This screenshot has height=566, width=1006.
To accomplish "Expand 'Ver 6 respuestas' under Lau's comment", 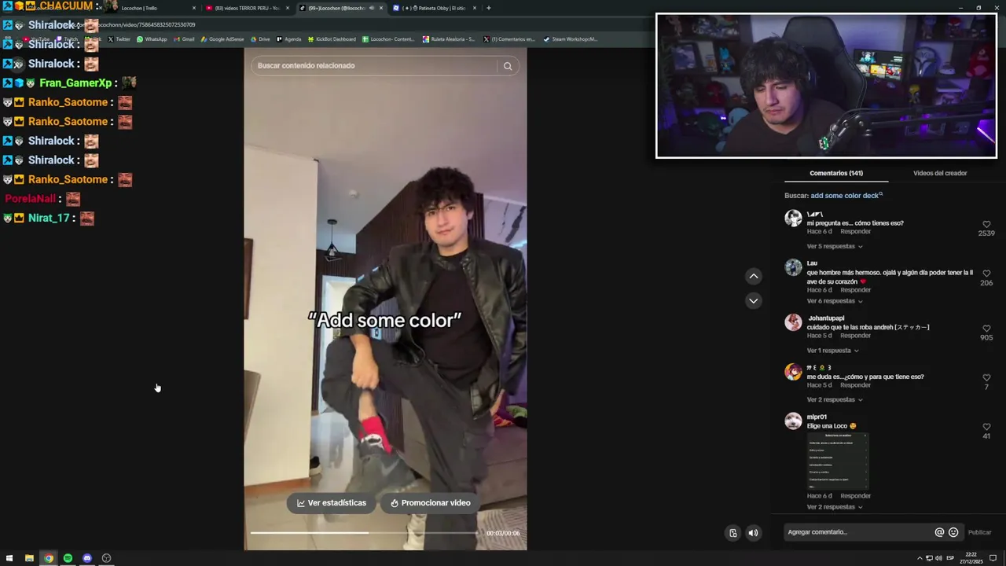I will (x=835, y=301).
